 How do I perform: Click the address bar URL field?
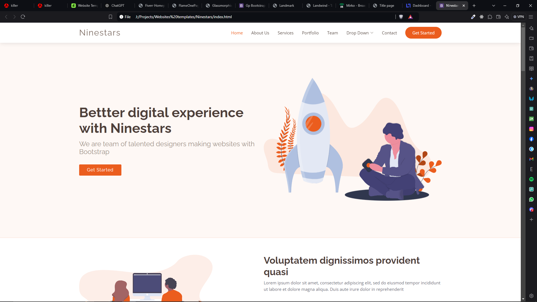click(263, 17)
